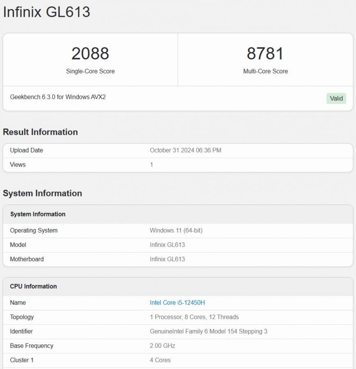This screenshot has height=369, width=356.
Task: Select Infinix GL613 value in Motherboard row
Action: coord(167,259)
